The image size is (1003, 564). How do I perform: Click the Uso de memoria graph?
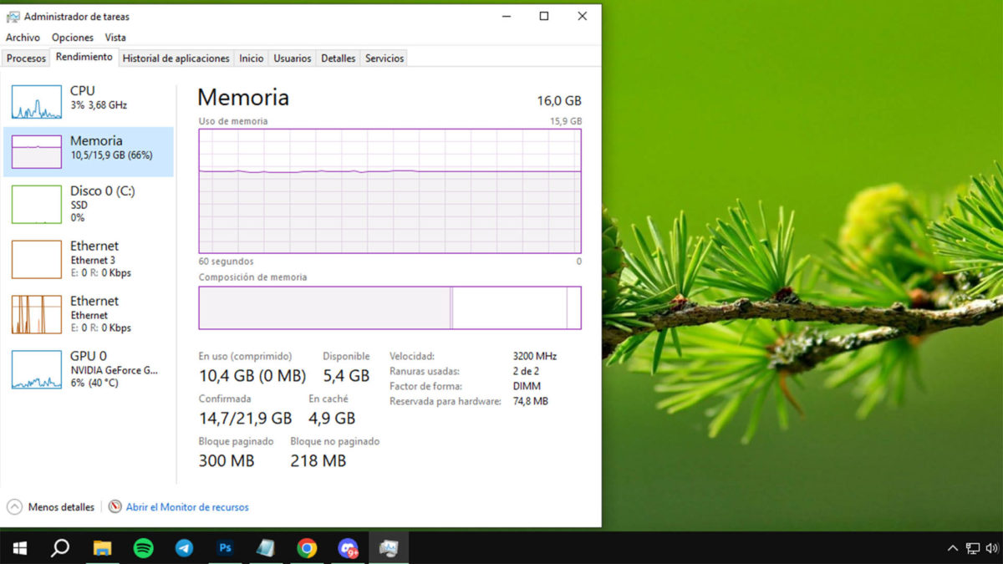[389, 191]
